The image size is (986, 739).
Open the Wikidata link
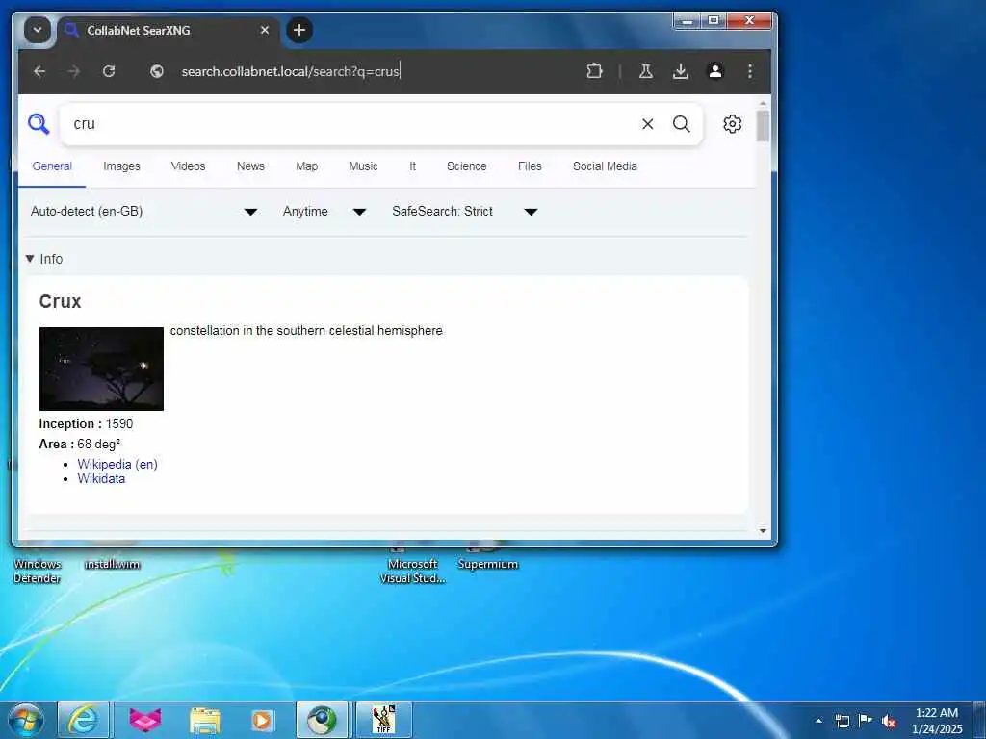[x=101, y=479]
